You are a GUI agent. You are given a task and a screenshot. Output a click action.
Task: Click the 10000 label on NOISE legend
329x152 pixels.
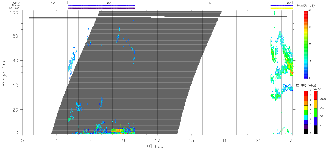[323, 99]
